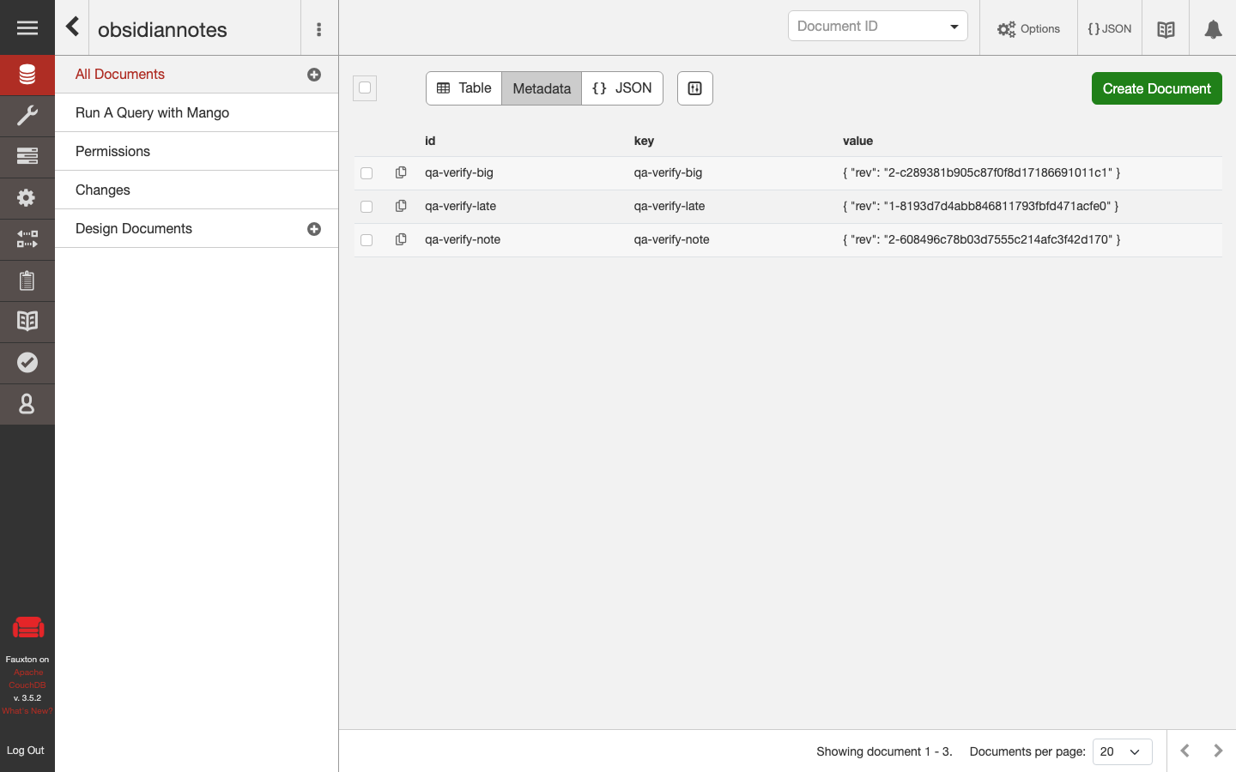Open the header JSON API link
Image resolution: width=1236 pixels, height=772 pixels.
pyautogui.click(x=1109, y=28)
